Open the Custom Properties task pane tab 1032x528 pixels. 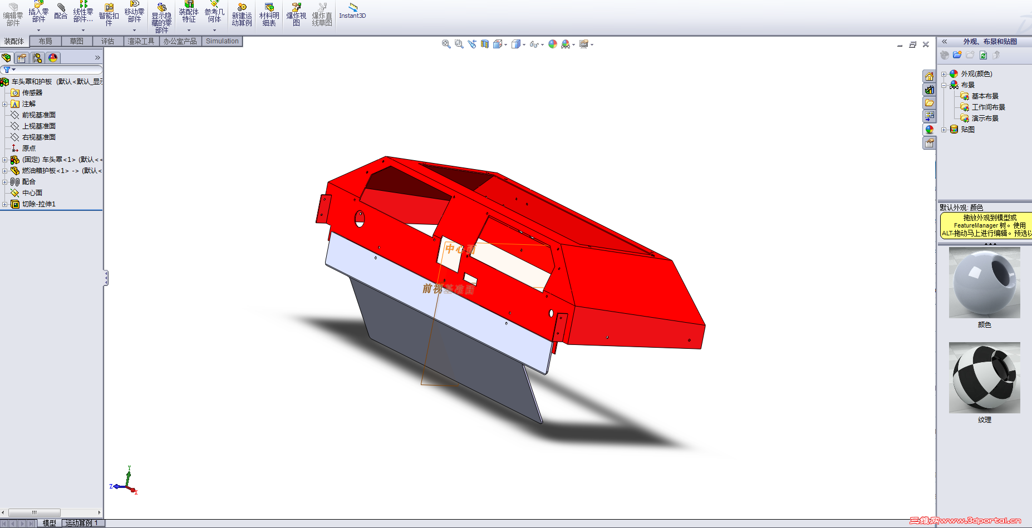click(929, 143)
